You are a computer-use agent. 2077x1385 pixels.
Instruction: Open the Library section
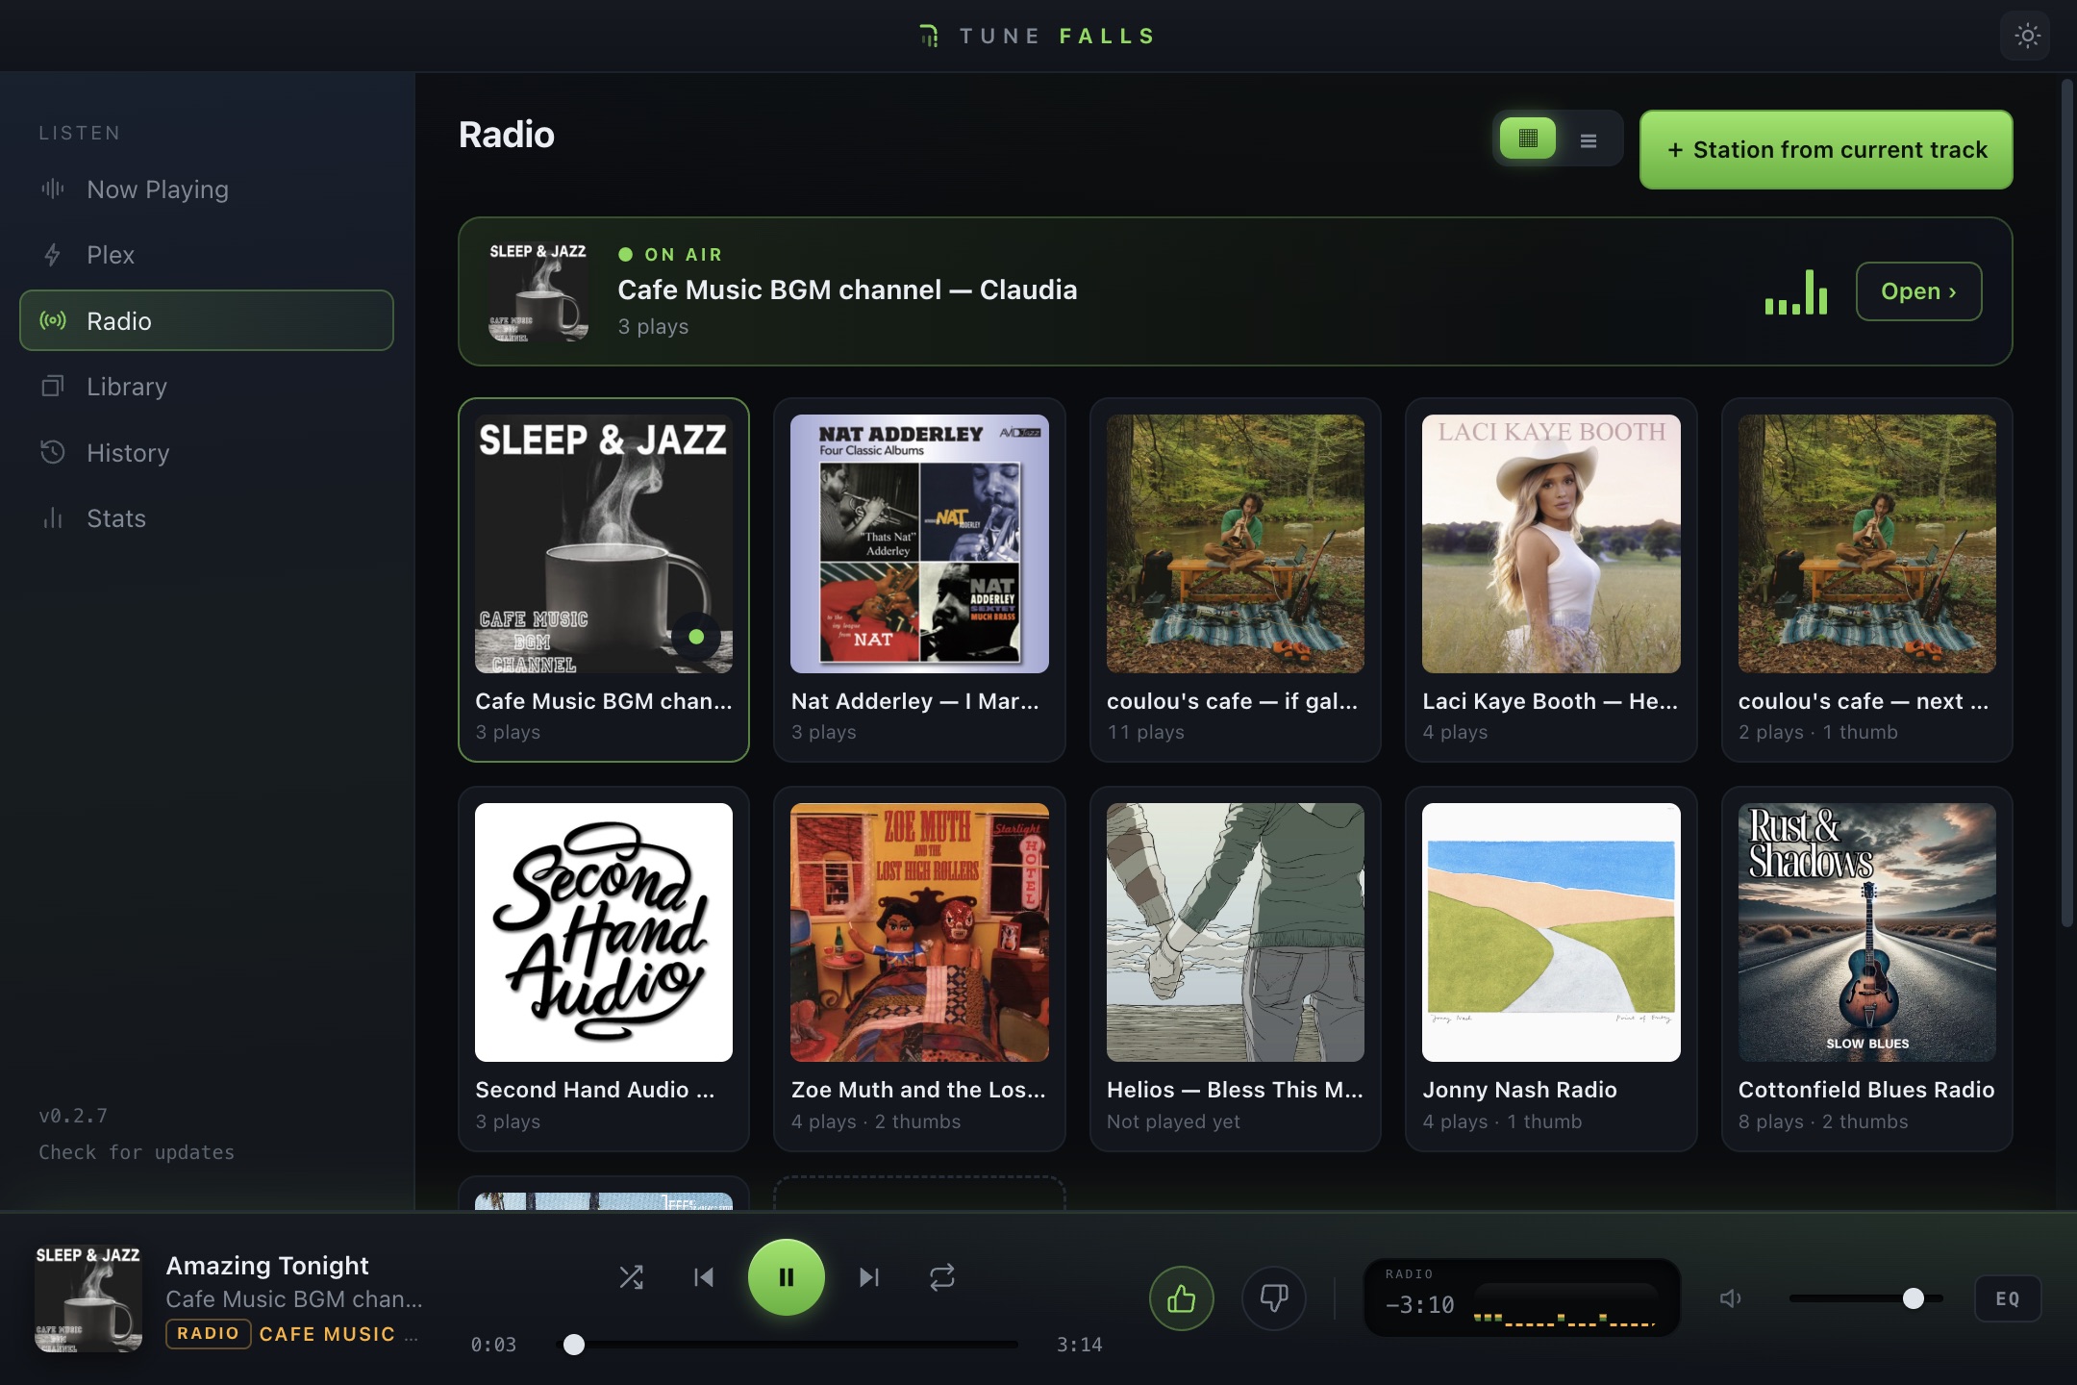pos(207,387)
